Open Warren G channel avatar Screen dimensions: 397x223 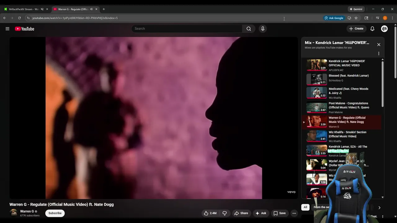(x=14, y=213)
